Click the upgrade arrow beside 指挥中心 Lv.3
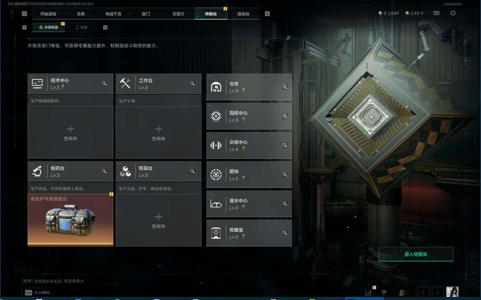The image size is (481, 300). (x=243, y=120)
